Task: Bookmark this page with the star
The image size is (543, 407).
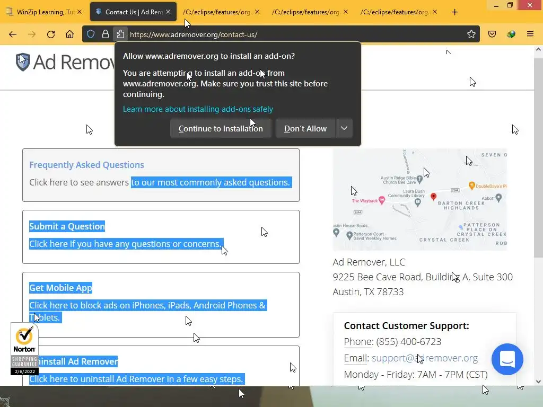Action: pos(471,34)
